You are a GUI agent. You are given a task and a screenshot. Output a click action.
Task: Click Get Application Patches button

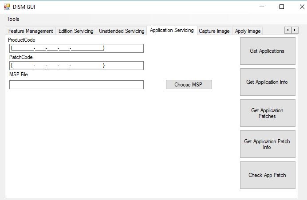point(267,113)
